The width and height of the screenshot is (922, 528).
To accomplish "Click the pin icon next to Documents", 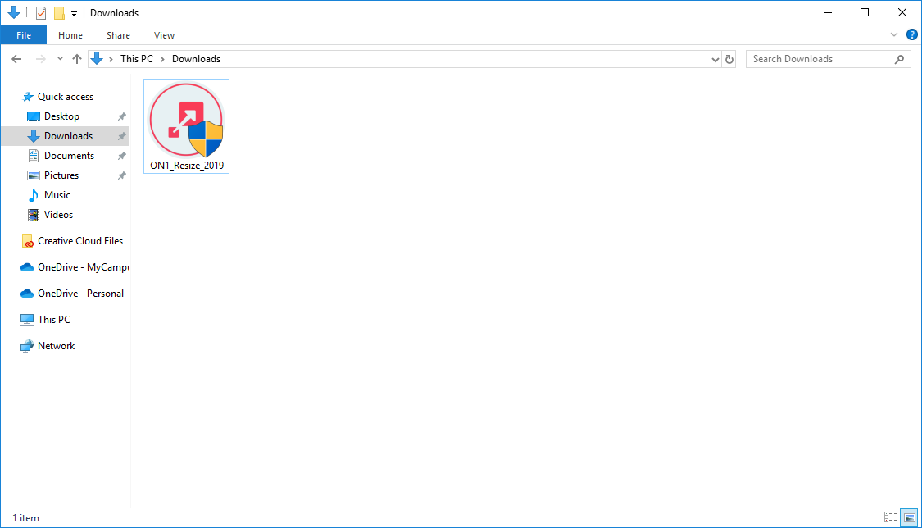I will click(122, 156).
